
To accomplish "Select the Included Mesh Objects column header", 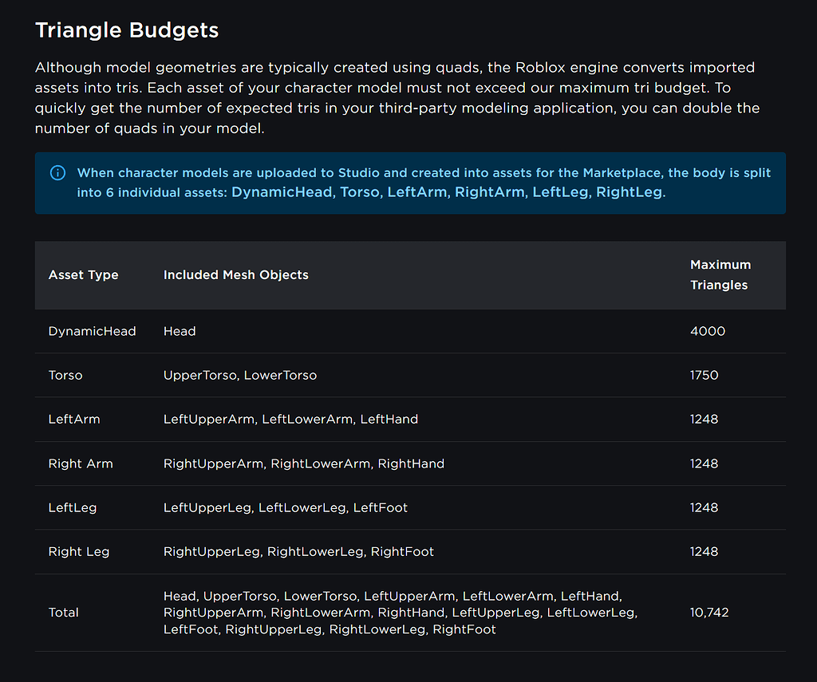I will (x=235, y=274).
